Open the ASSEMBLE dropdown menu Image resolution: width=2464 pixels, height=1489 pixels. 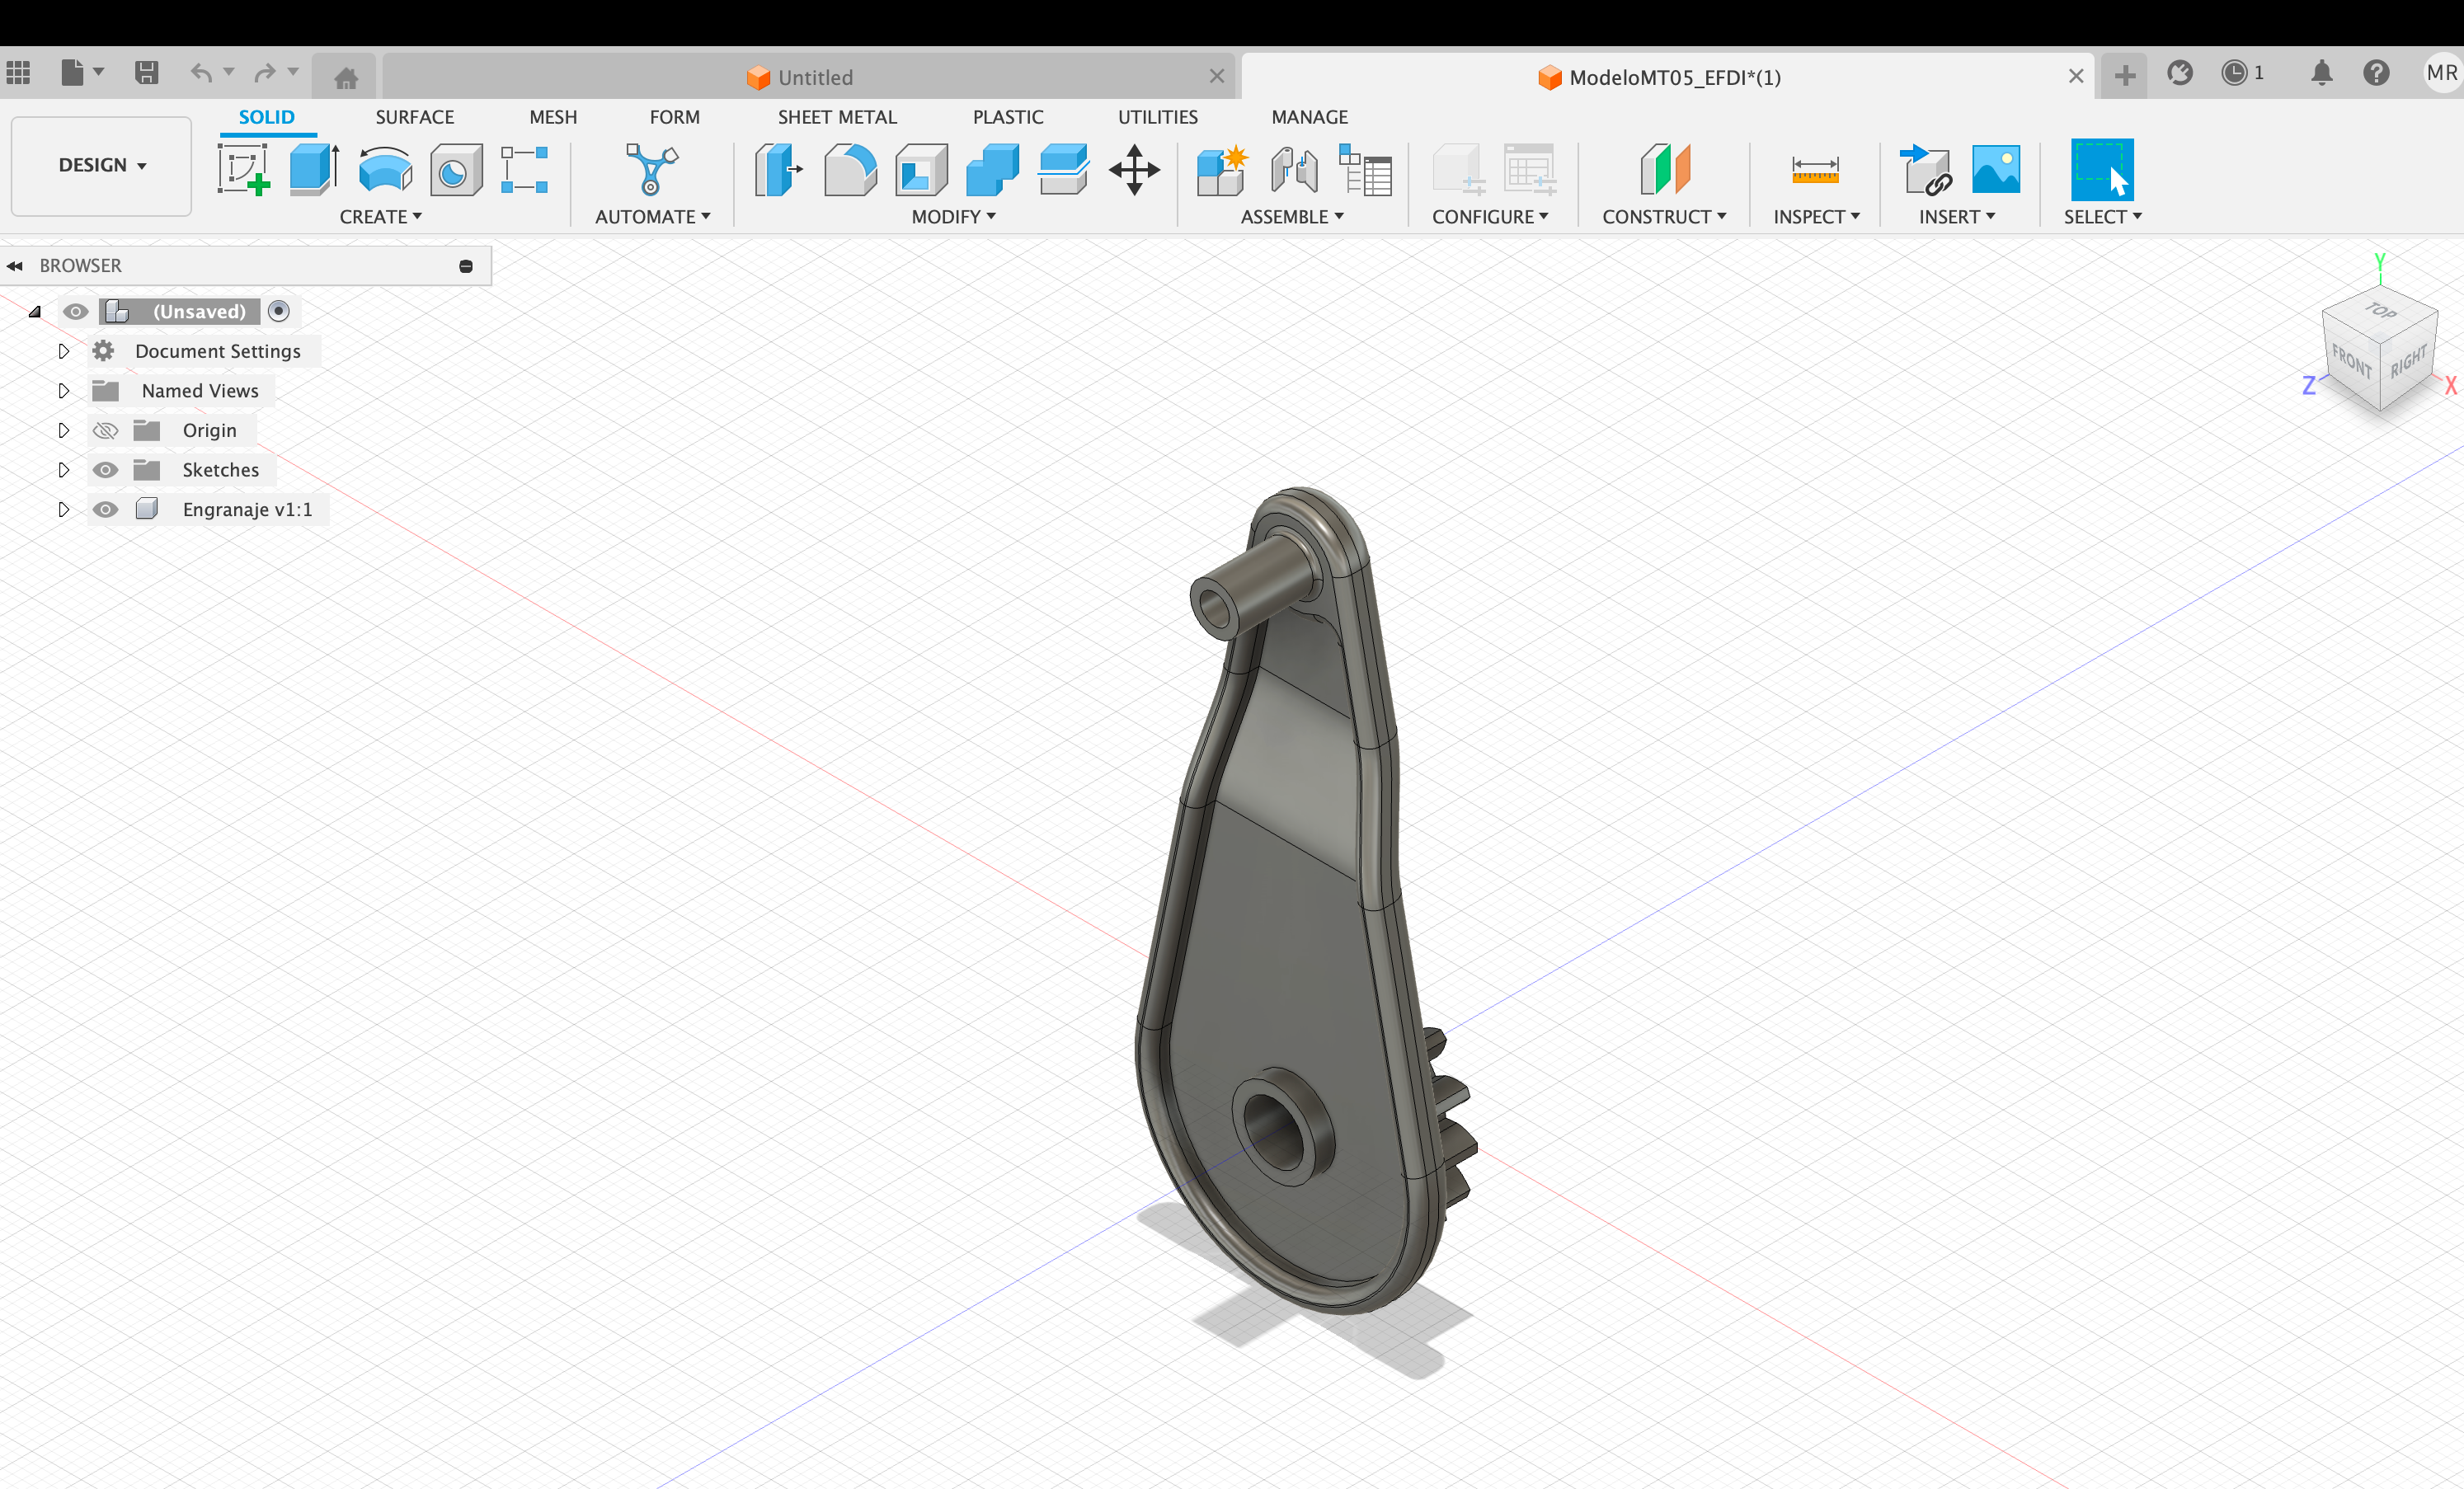point(1292,217)
